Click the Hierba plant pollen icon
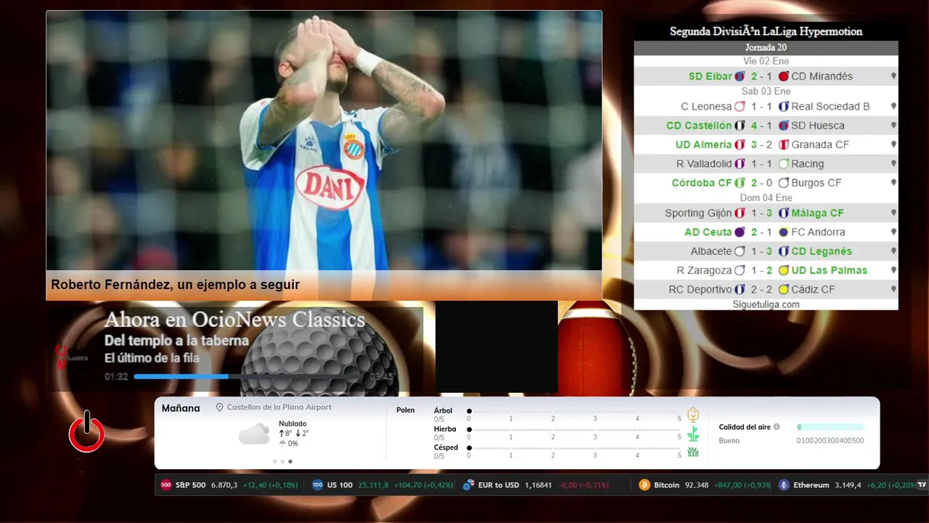Screen dimensions: 929x523 point(693,434)
